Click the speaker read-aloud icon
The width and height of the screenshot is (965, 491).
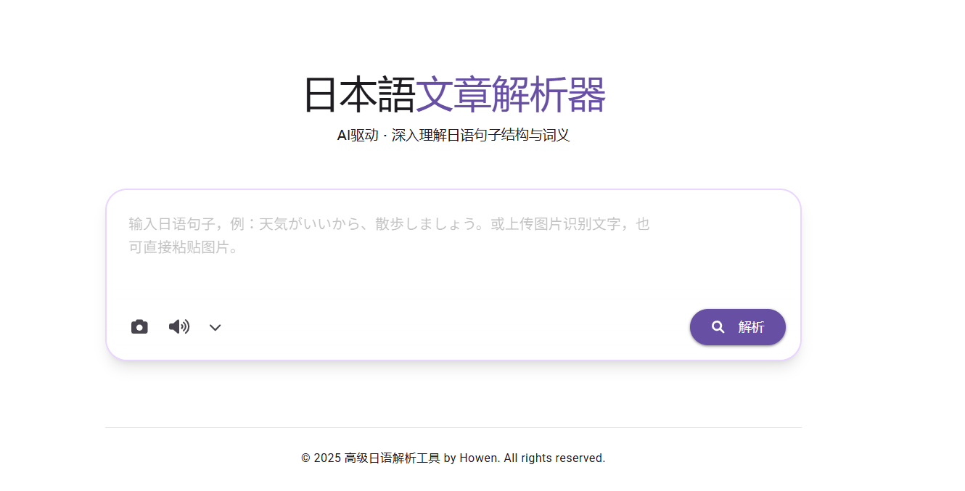coord(179,327)
